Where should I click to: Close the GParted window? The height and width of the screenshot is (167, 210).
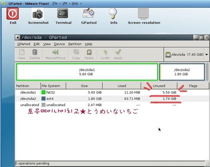coord(207,38)
